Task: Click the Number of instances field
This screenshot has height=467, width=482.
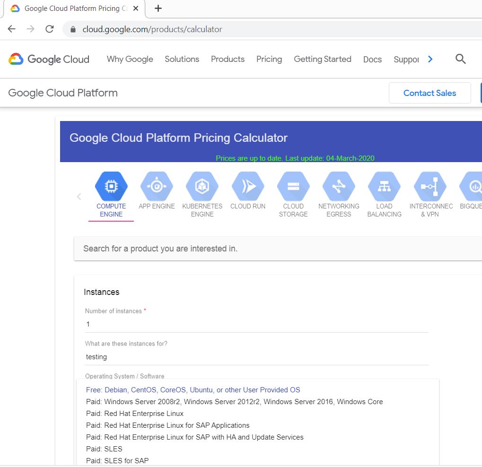Action: 257,324
